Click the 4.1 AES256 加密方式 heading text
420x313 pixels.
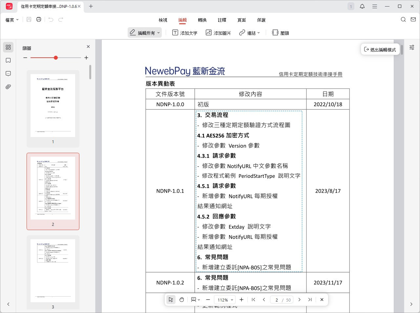pos(223,135)
